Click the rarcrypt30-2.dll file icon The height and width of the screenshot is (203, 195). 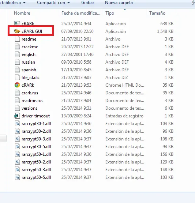click(17, 131)
